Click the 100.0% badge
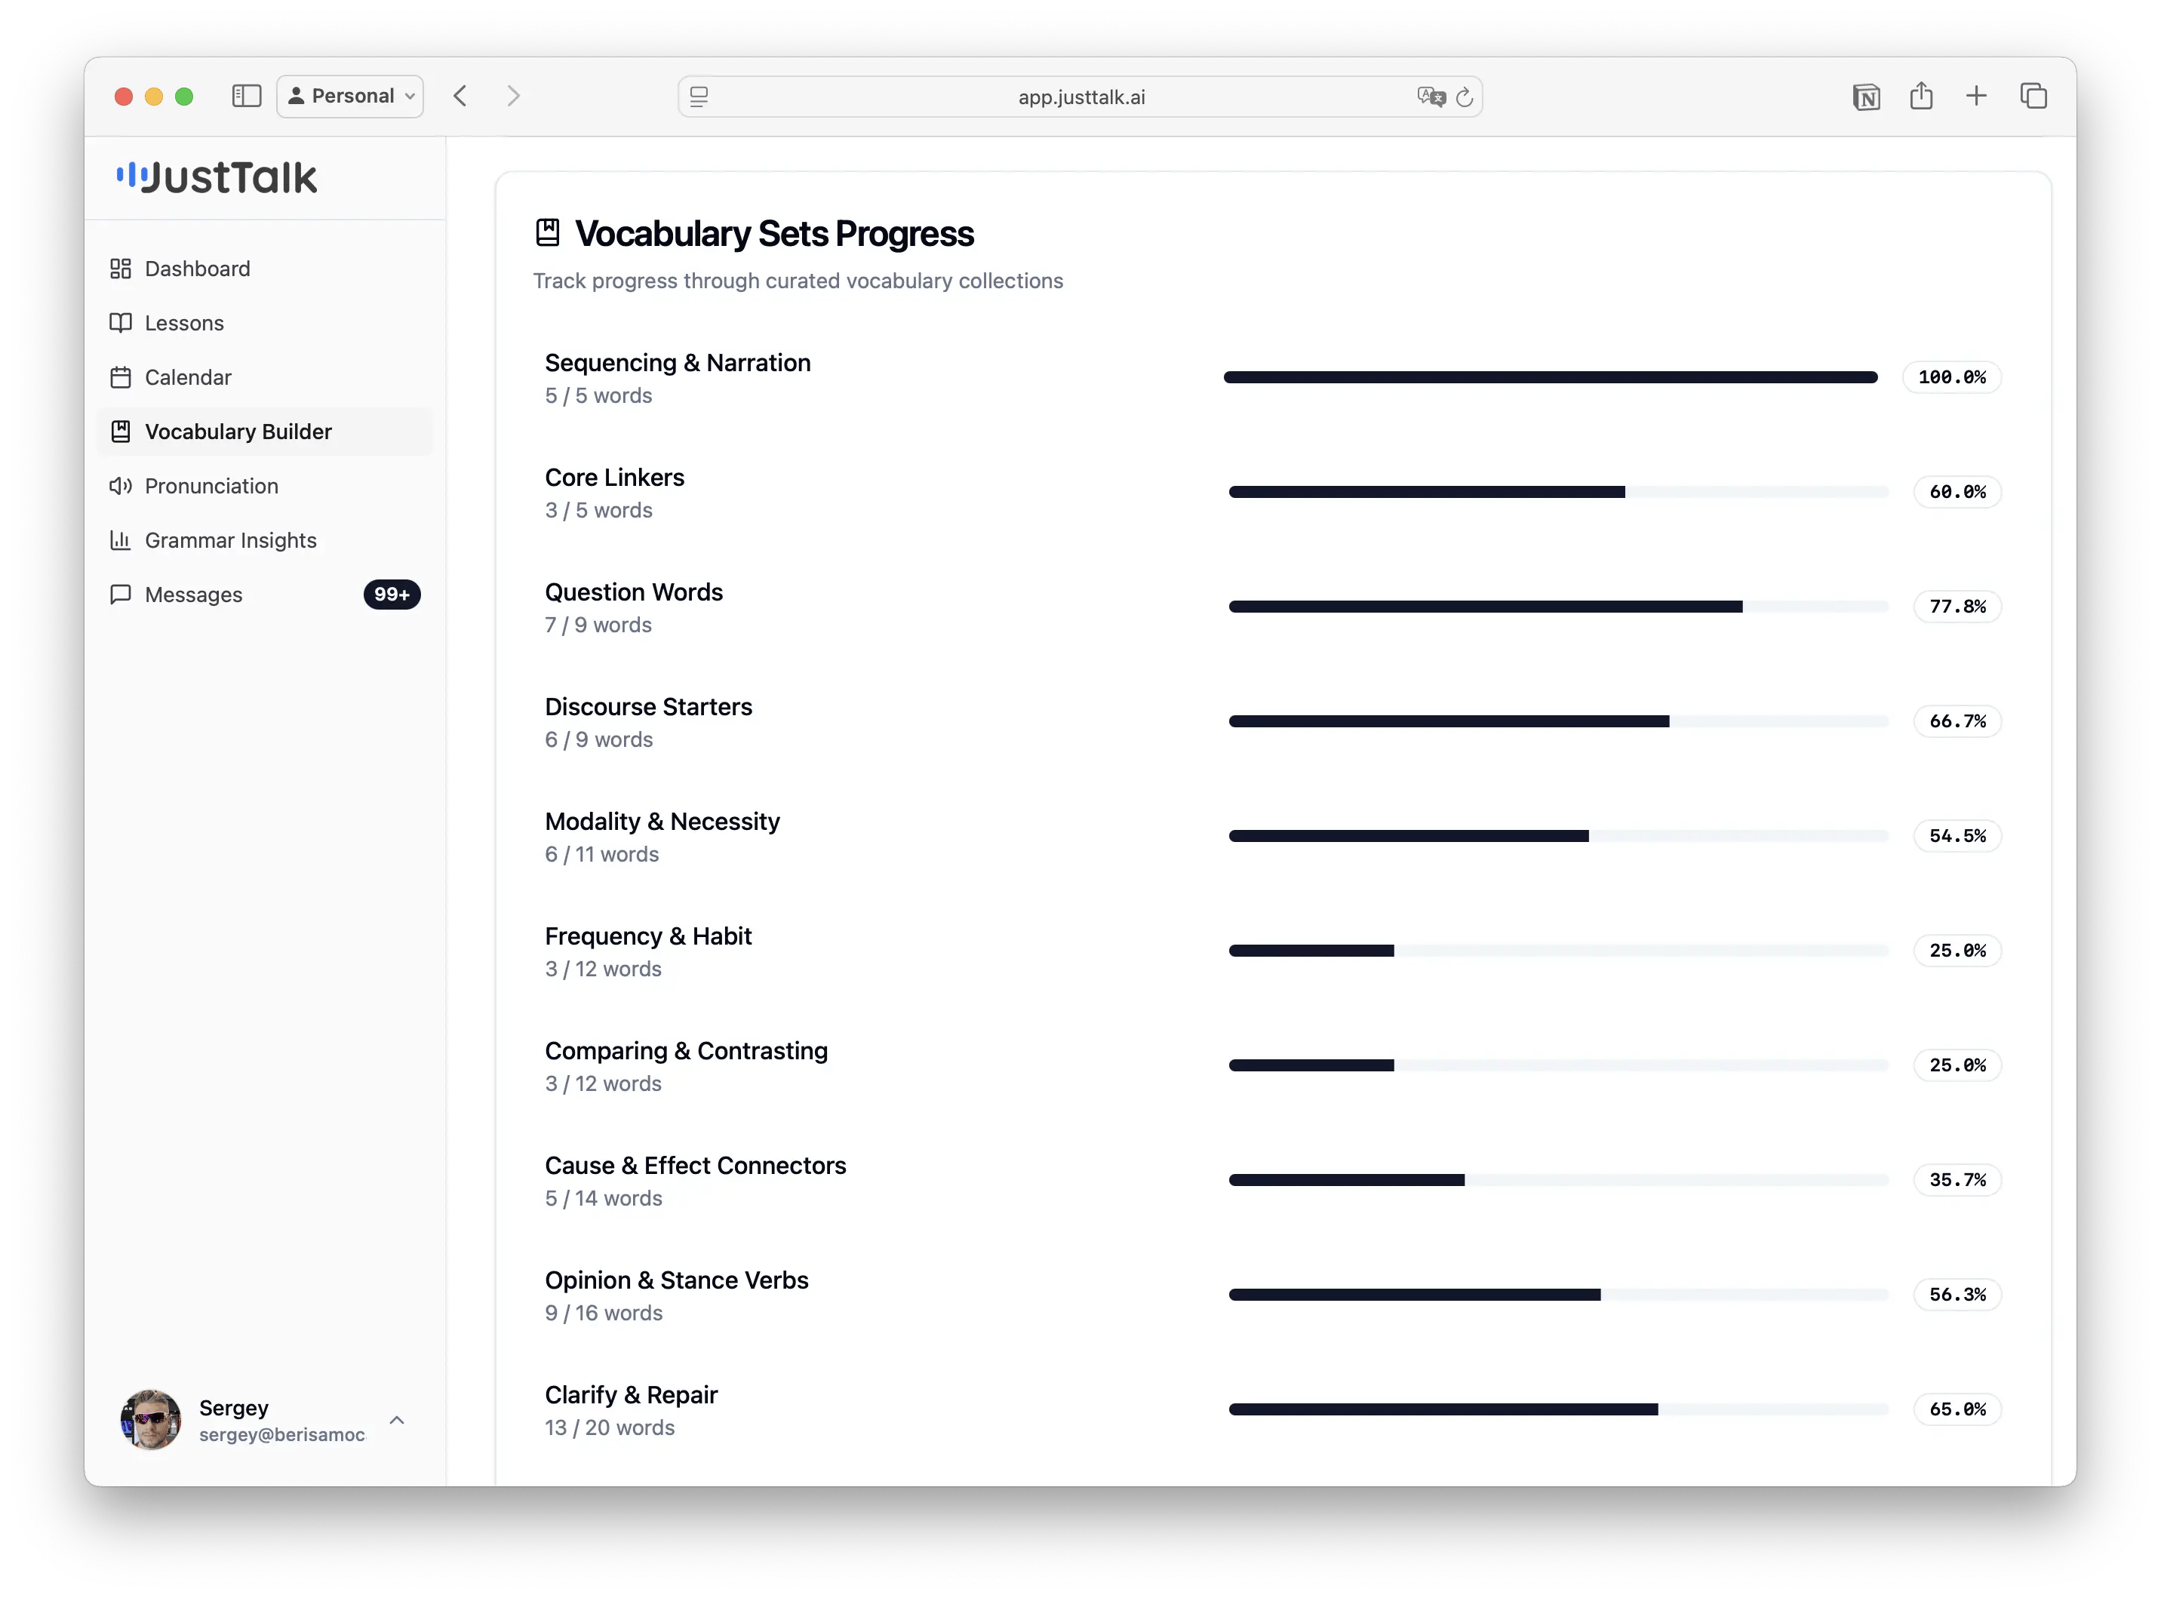Screen dimensions: 2161x1598 [x=1951, y=377]
